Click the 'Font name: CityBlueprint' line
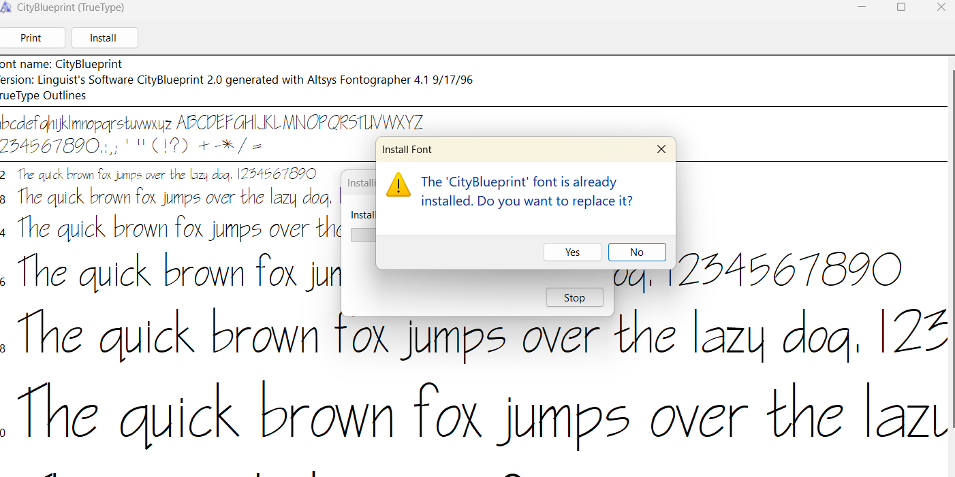 [61, 64]
